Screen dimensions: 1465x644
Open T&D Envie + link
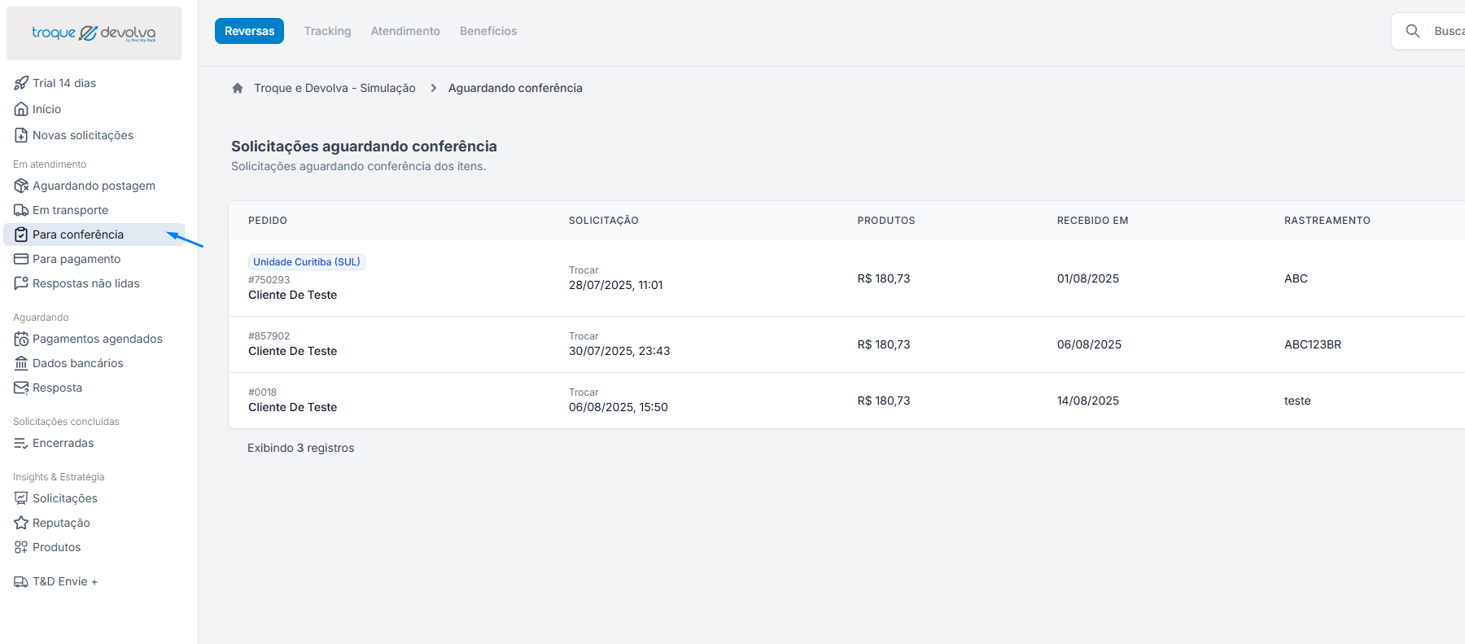point(65,581)
